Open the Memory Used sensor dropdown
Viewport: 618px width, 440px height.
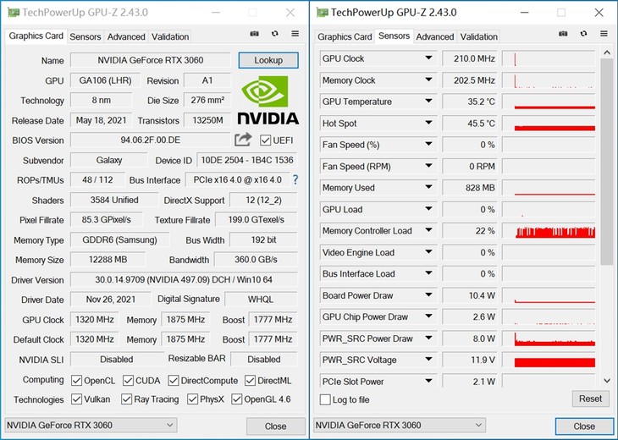pos(428,187)
